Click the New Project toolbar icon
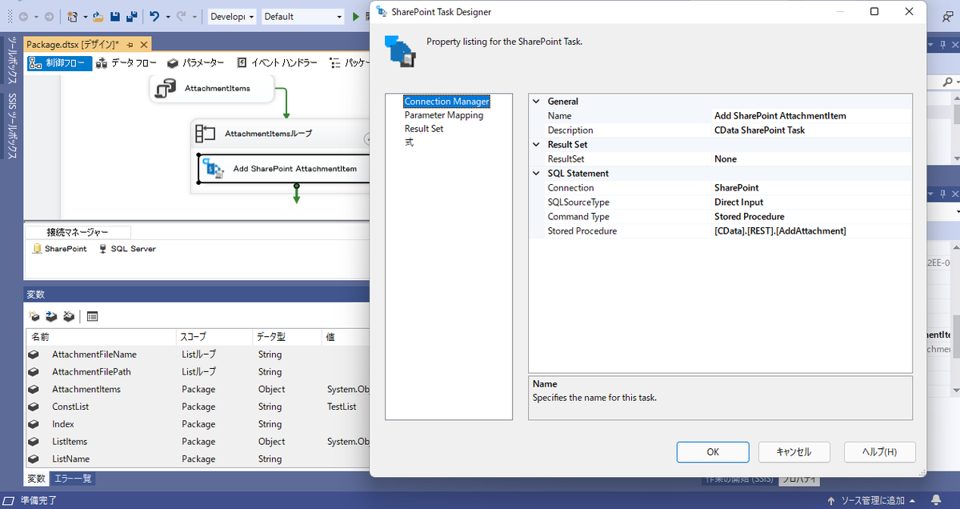 tap(73, 16)
